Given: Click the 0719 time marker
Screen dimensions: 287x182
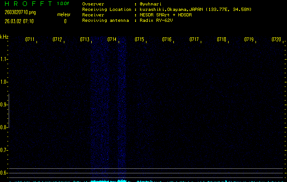Looking at the screenshot, I should coord(249,39).
